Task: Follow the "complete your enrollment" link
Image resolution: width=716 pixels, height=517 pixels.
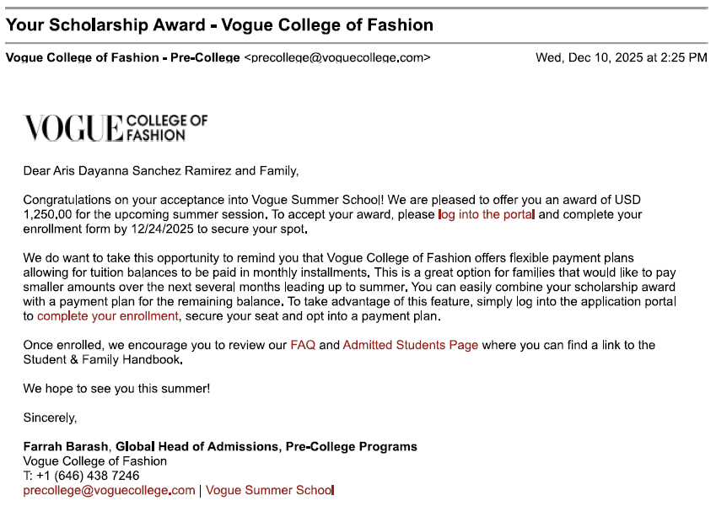Action: [108, 316]
